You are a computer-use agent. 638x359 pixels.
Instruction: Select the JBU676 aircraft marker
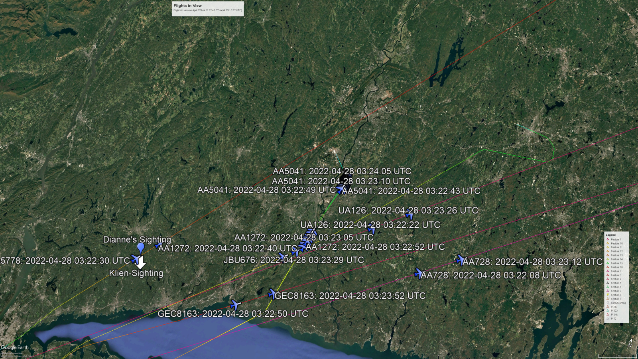283,256
